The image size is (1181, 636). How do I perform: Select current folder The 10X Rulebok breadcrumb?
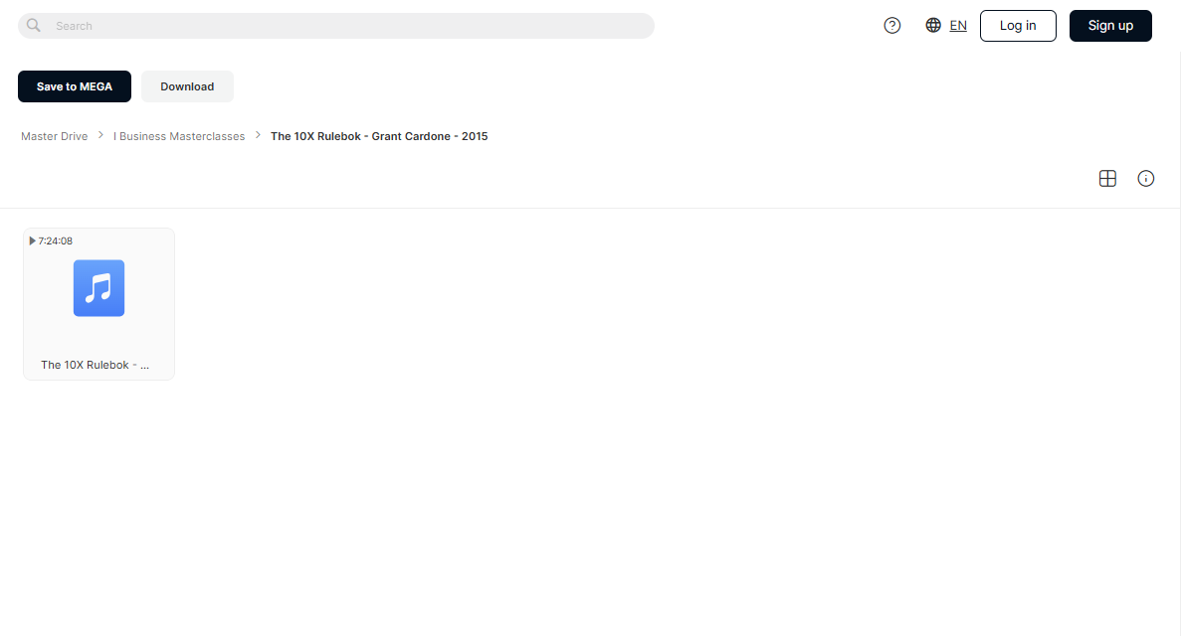click(379, 136)
